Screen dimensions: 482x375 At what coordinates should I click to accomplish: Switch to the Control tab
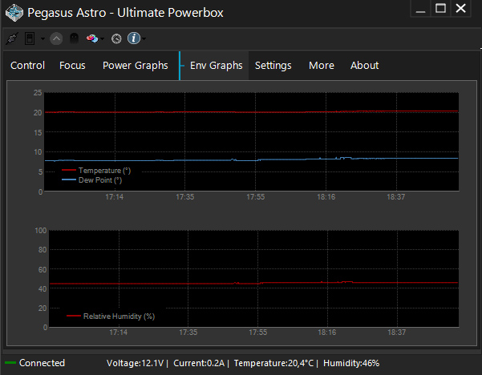click(27, 66)
